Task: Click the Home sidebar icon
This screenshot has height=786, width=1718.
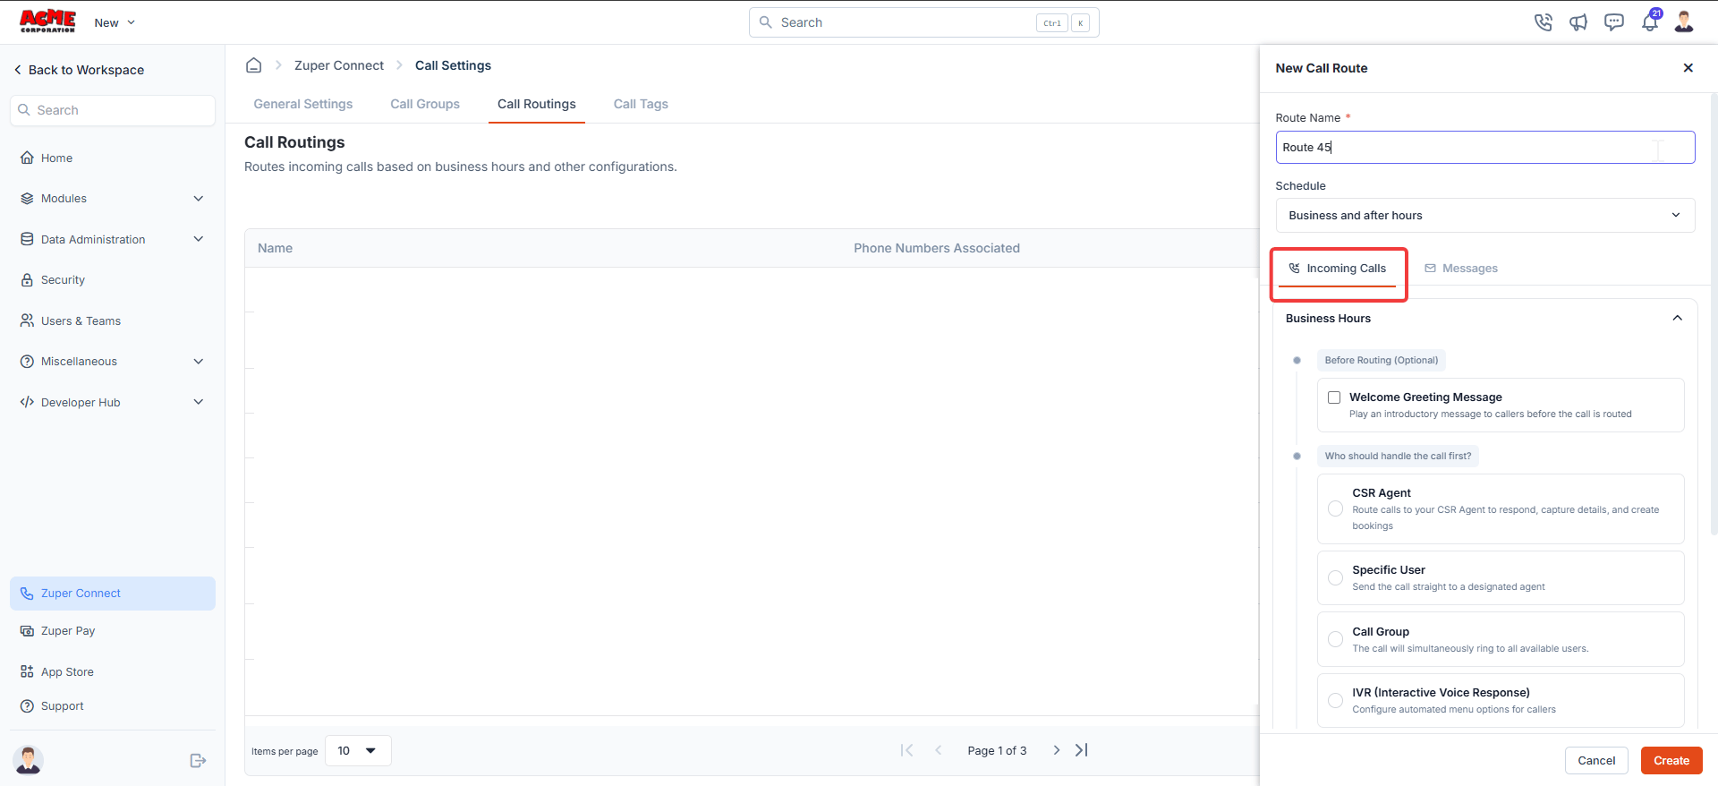Action: tap(27, 158)
